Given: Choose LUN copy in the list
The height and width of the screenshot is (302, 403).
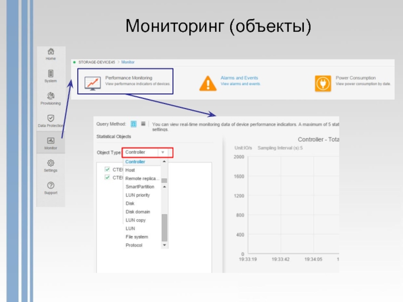Looking at the screenshot, I should tap(136, 220).
